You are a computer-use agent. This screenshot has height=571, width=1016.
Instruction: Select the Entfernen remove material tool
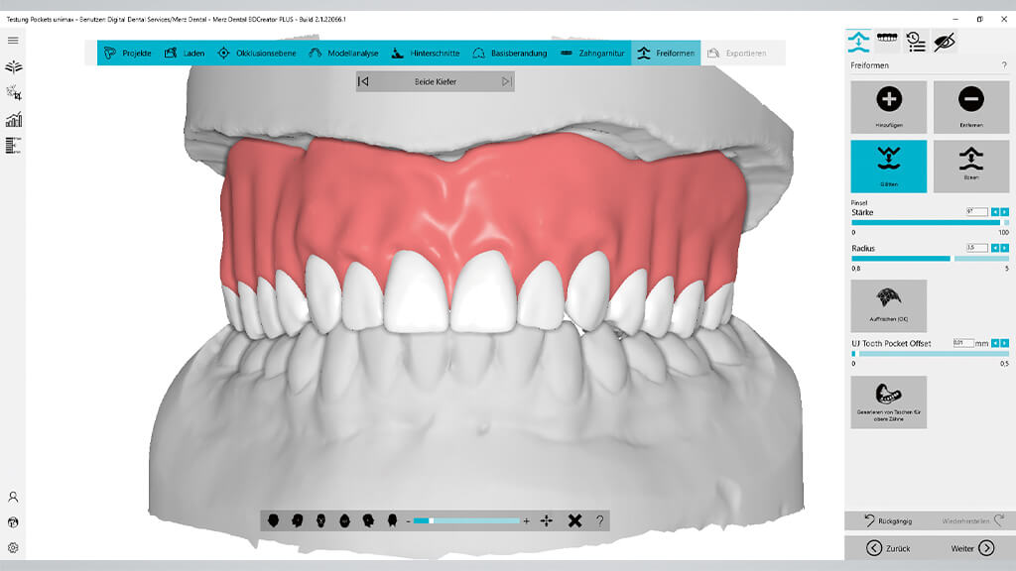point(970,107)
